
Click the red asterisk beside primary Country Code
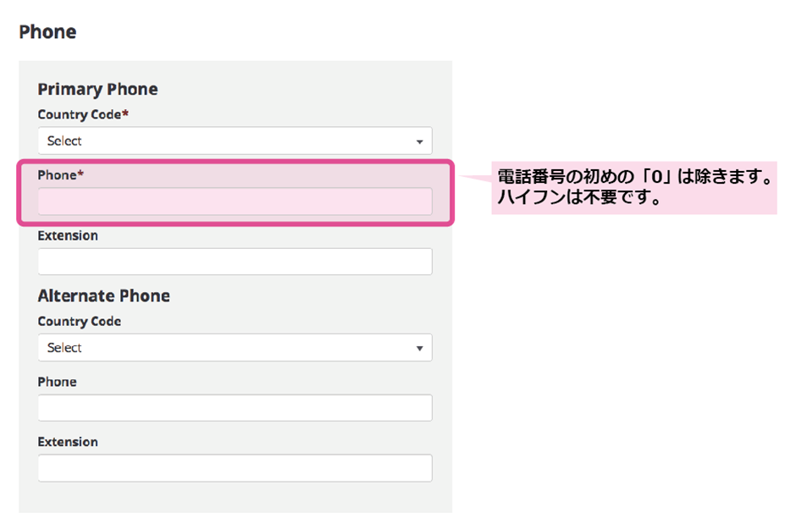pos(125,113)
